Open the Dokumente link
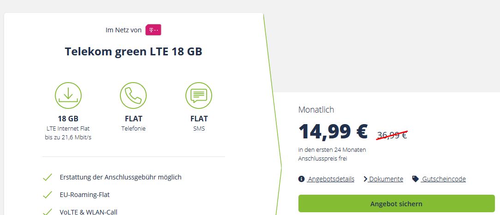The height and width of the screenshot is (215, 500). pos(386,179)
